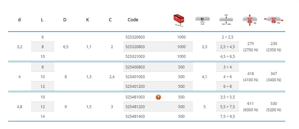Viewport: 299px width, 129px height.
Task: Select the Code column header
Action: coord(133,20)
